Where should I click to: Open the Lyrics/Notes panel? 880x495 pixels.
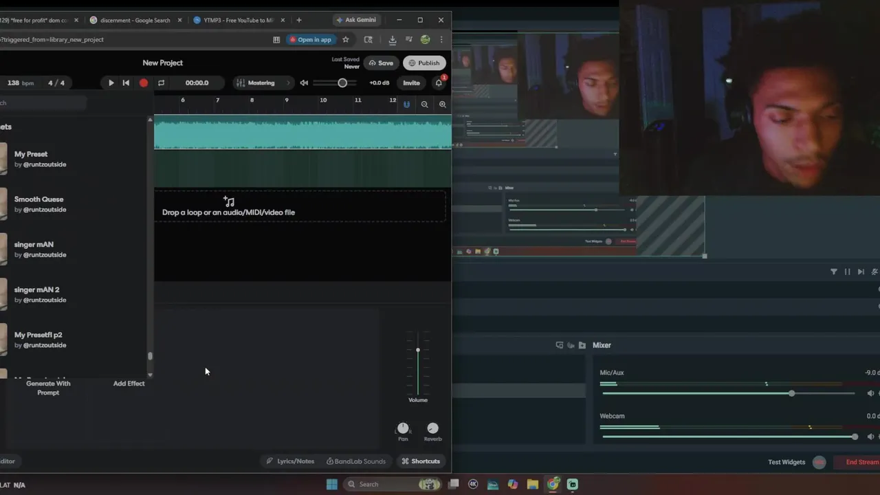290,461
